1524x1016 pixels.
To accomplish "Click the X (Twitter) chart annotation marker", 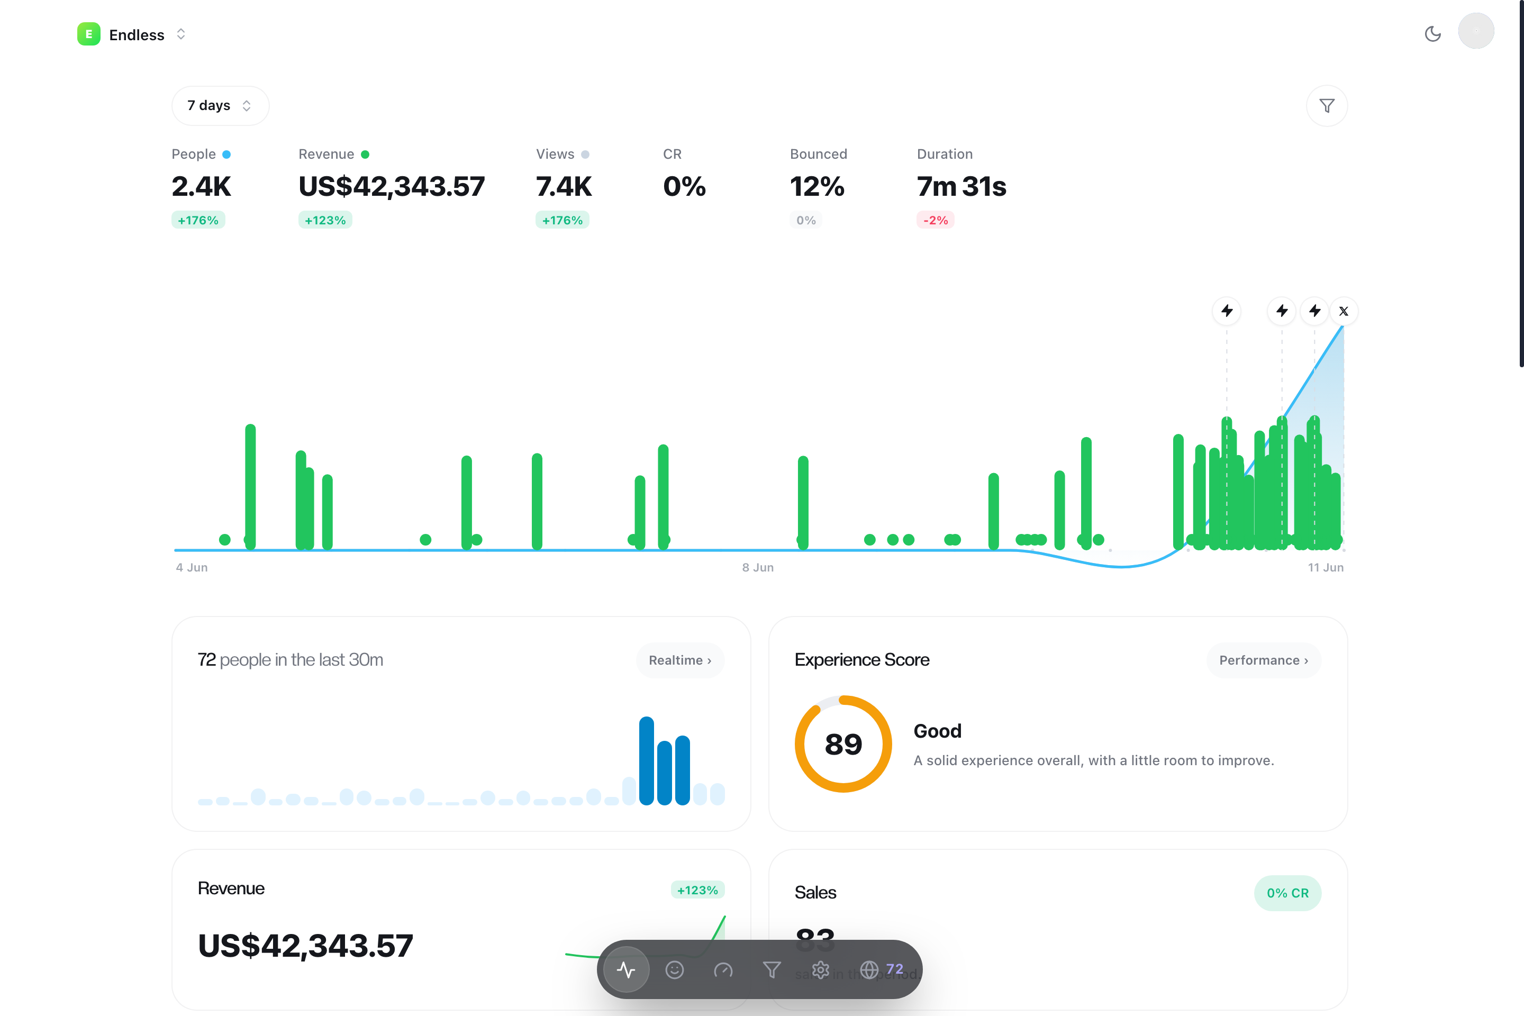I will click(x=1344, y=311).
